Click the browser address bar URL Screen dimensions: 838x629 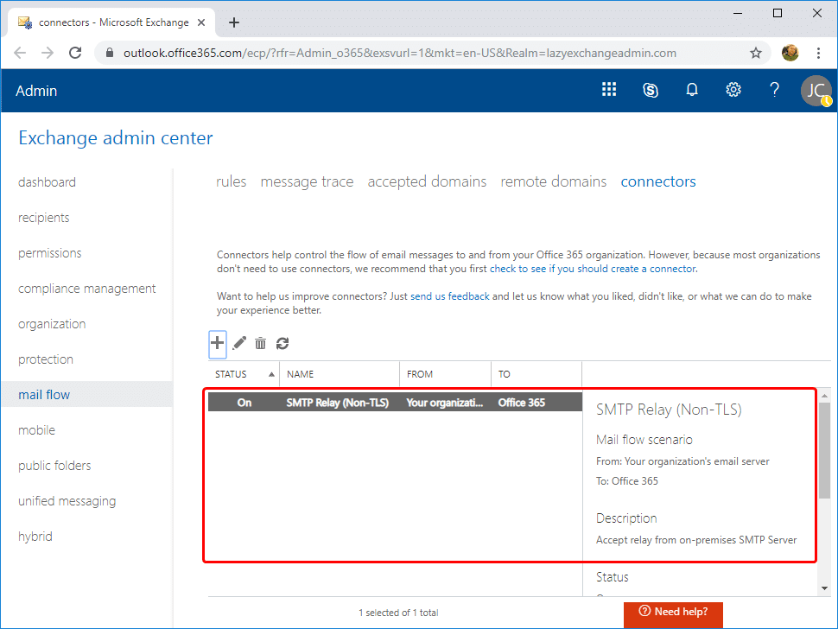[x=400, y=53]
